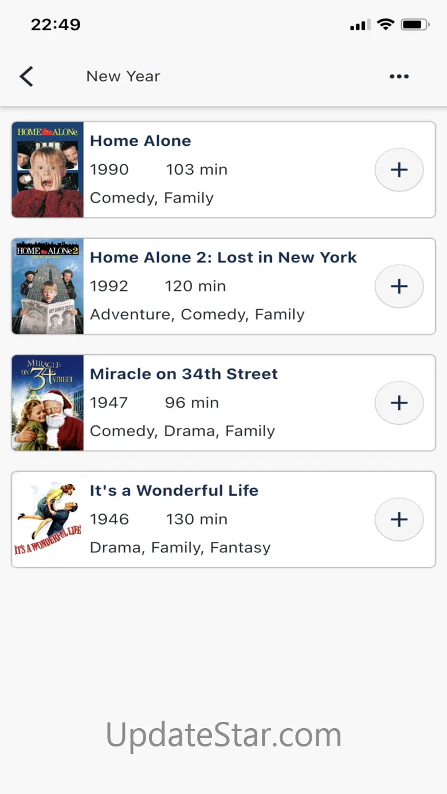447x794 pixels.
Task: Select Home Alone 2: Lost in New York title
Action: point(223,258)
